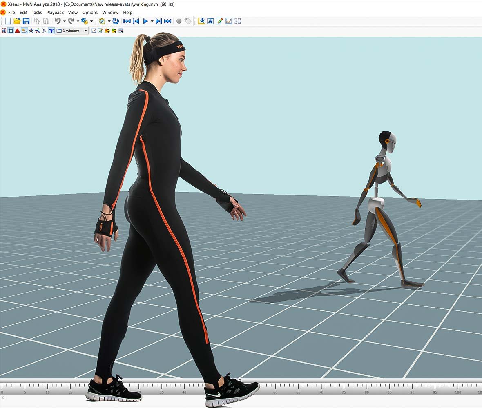Click the stopwatch timing icon
482x408 pixels.
coord(102,21)
